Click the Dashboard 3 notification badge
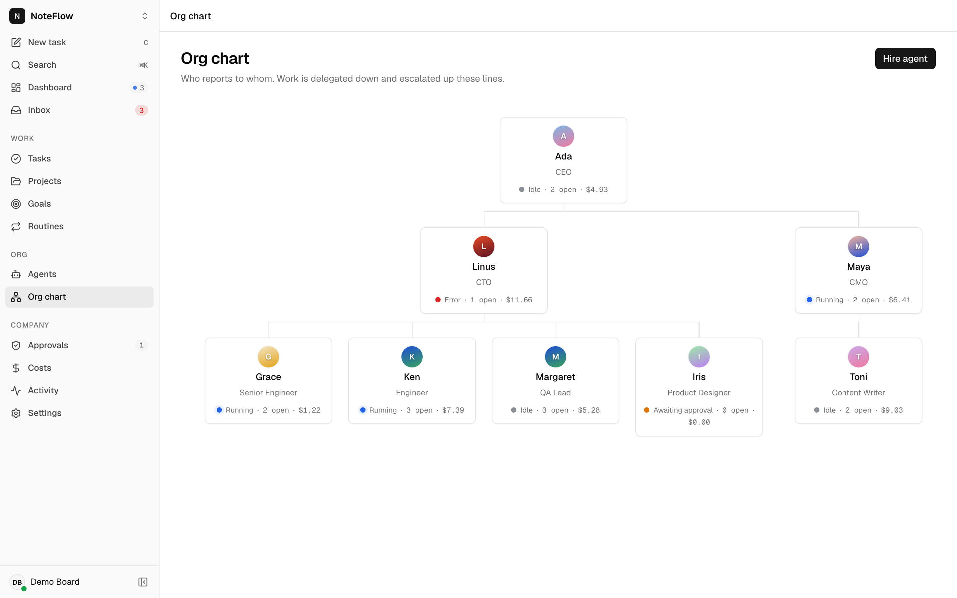957x598 pixels. click(139, 88)
